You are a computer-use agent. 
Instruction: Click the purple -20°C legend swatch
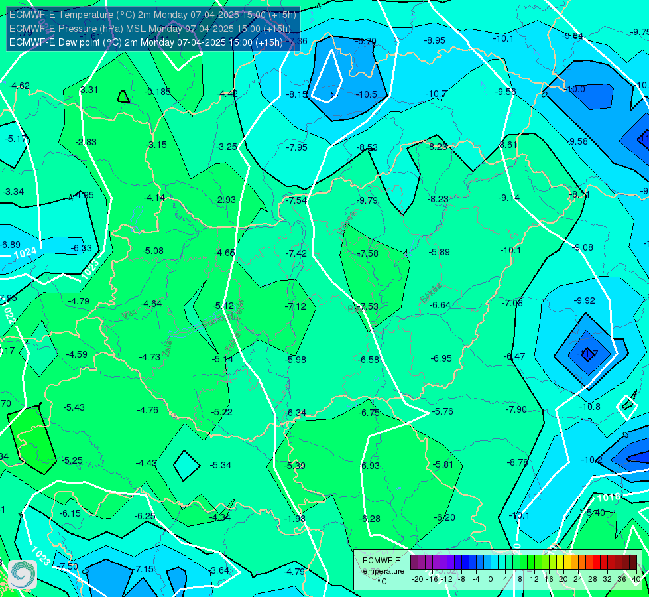(x=414, y=563)
